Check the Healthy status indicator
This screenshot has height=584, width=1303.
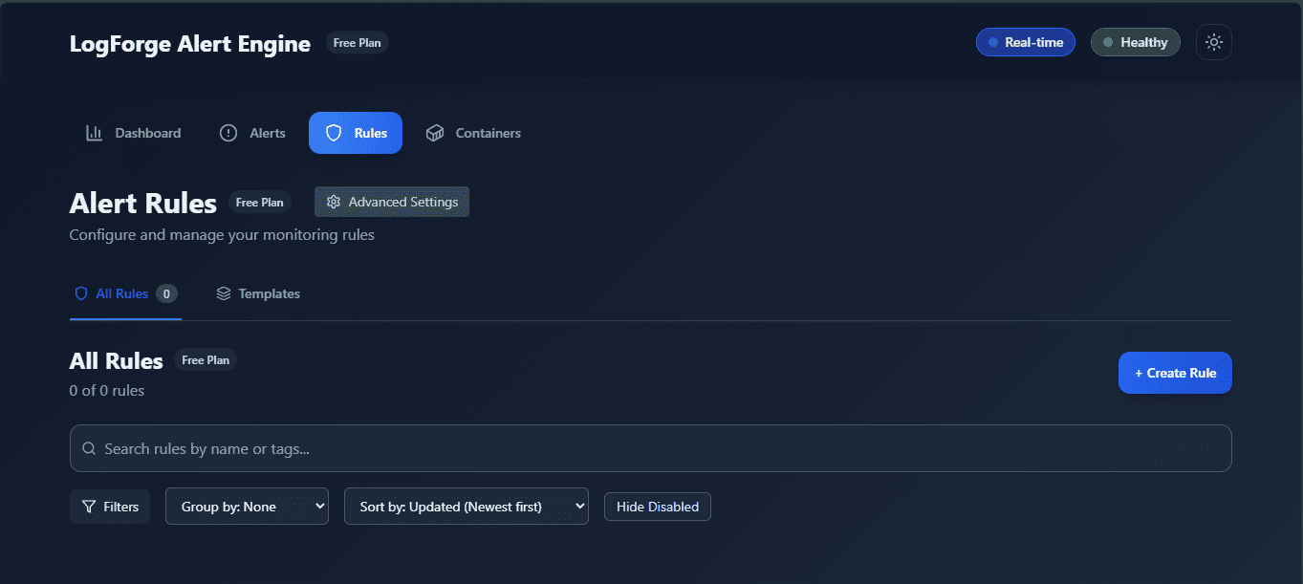1135,41
